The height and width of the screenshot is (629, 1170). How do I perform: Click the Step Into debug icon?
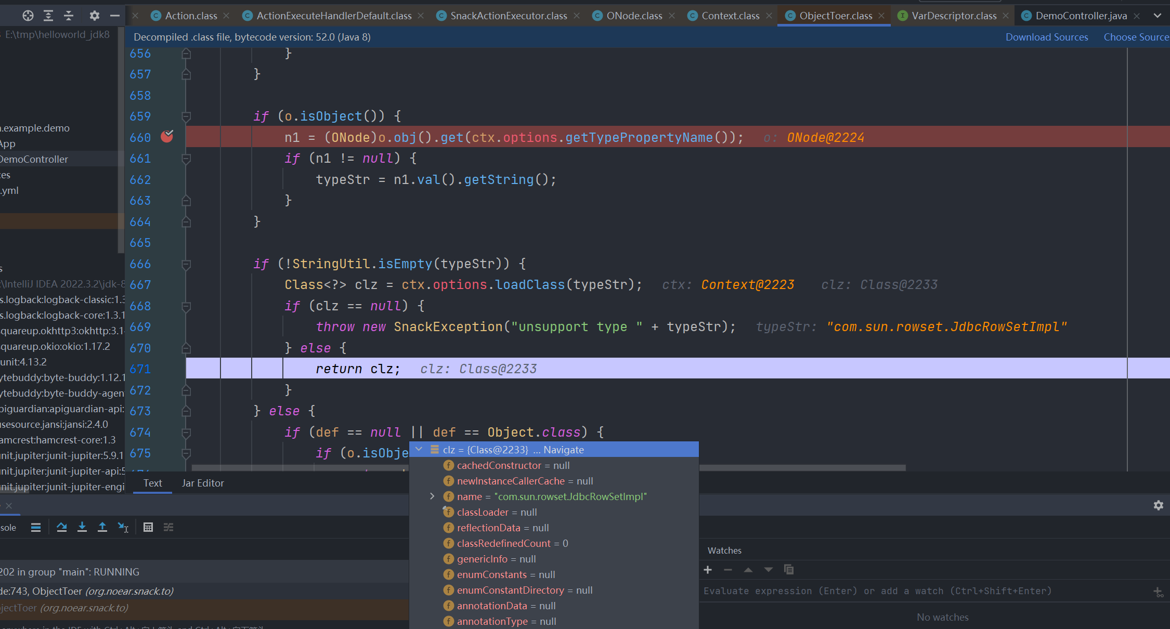[82, 527]
